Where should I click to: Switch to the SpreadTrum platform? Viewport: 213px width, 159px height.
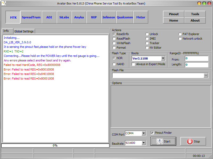pyautogui.click(x=31, y=17)
